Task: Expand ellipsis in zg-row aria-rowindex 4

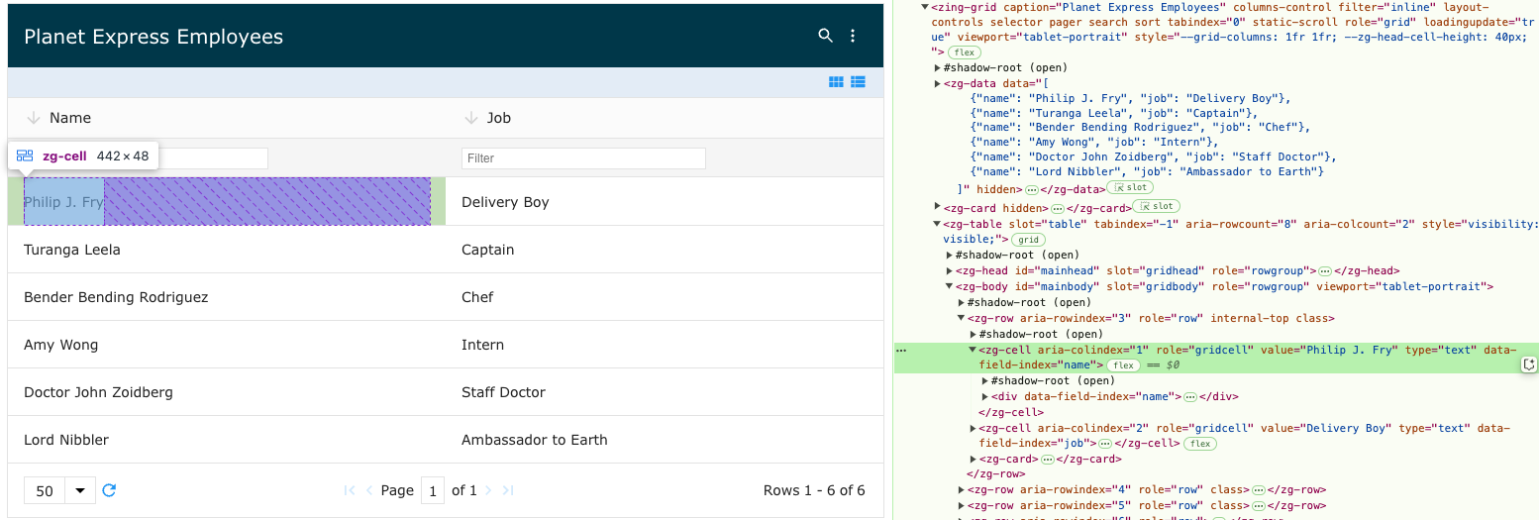Action: click(1259, 489)
